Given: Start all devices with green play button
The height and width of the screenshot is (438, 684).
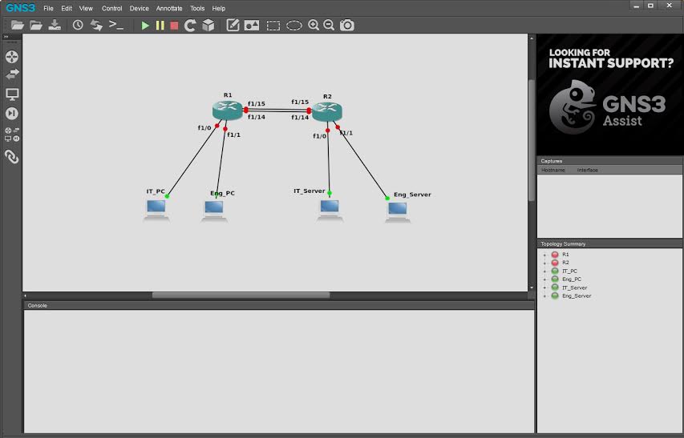Looking at the screenshot, I should pyautogui.click(x=145, y=26).
